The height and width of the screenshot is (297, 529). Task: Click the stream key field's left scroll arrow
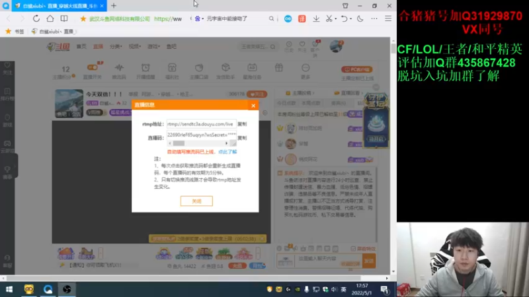pos(170,143)
